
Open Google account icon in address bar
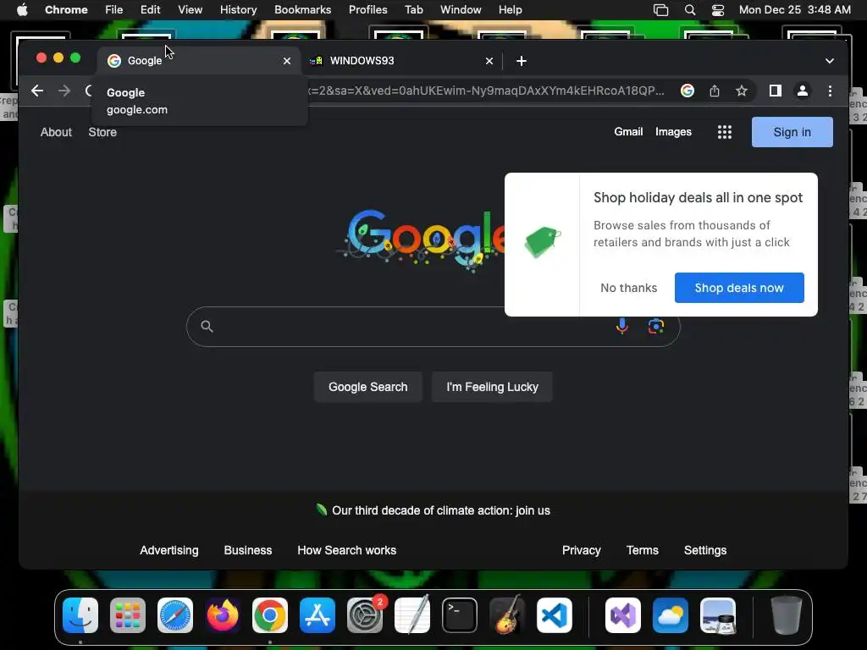click(x=688, y=91)
